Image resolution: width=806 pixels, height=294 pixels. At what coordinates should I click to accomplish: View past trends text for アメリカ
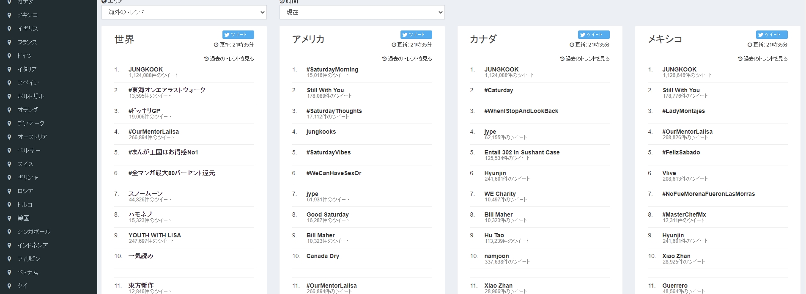tap(410, 59)
